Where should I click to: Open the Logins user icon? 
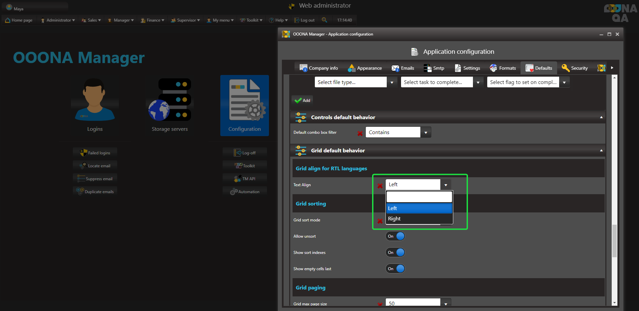click(x=95, y=100)
